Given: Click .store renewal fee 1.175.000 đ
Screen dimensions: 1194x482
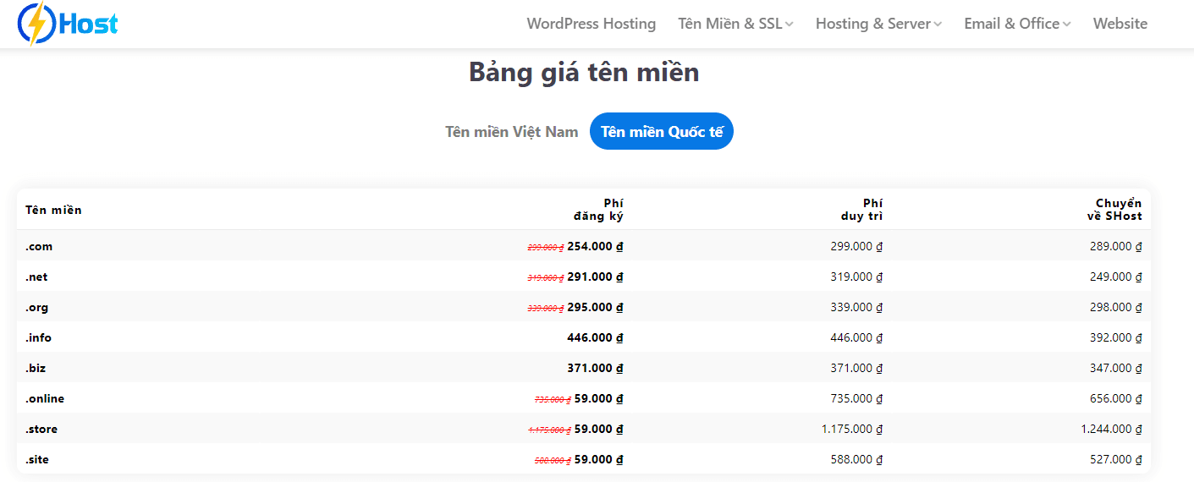Looking at the screenshot, I should (x=852, y=430).
